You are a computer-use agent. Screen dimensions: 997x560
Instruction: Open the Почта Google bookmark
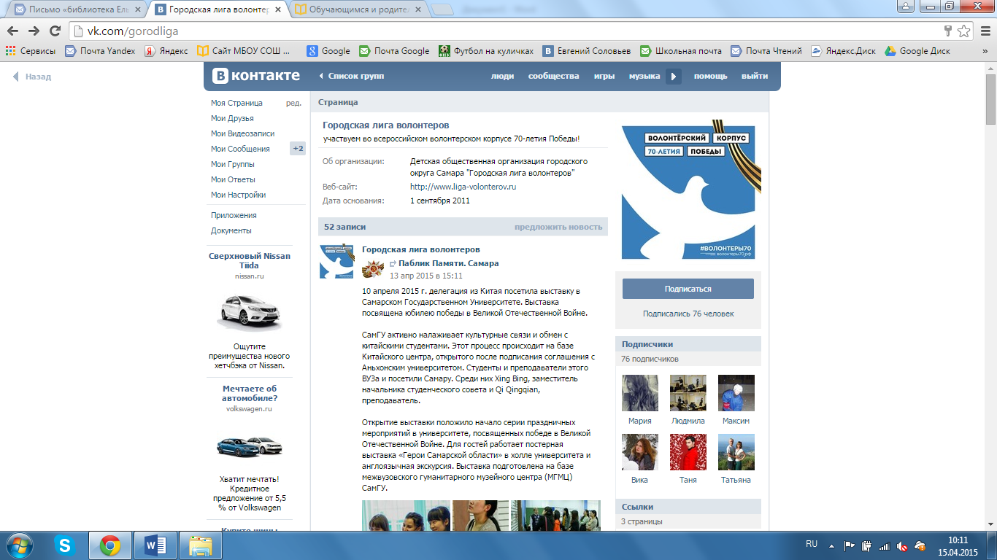point(394,51)
